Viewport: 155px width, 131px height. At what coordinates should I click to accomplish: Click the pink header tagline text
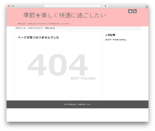(x=44, y=24)
